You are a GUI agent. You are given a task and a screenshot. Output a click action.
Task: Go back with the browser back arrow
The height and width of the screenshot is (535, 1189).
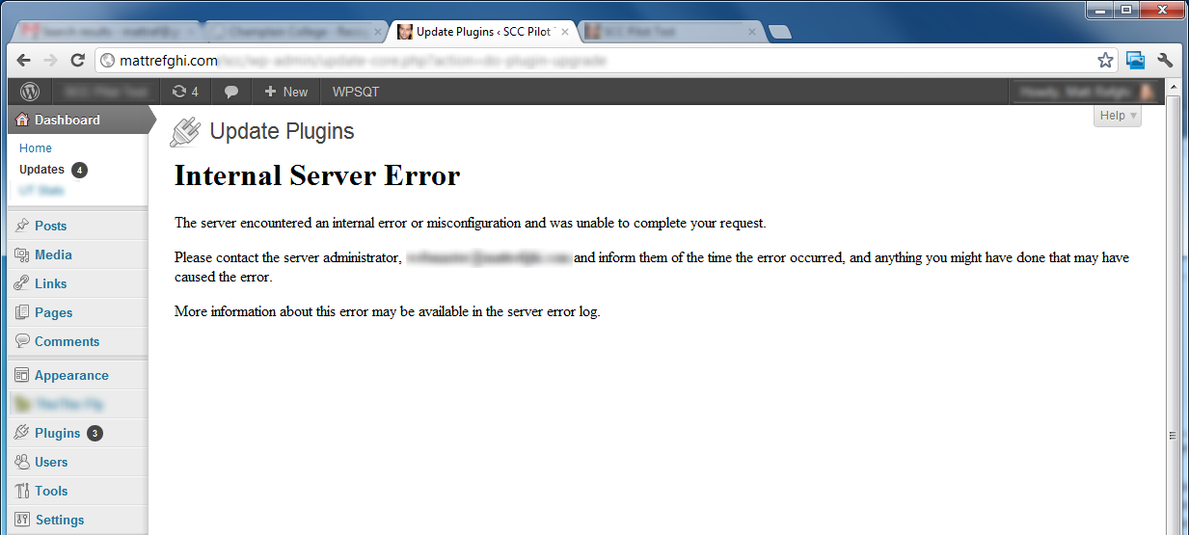click(x=24, y=60)
